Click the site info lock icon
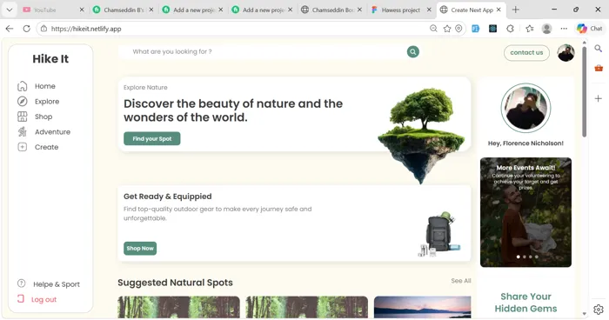 click(x=43, y=29)
